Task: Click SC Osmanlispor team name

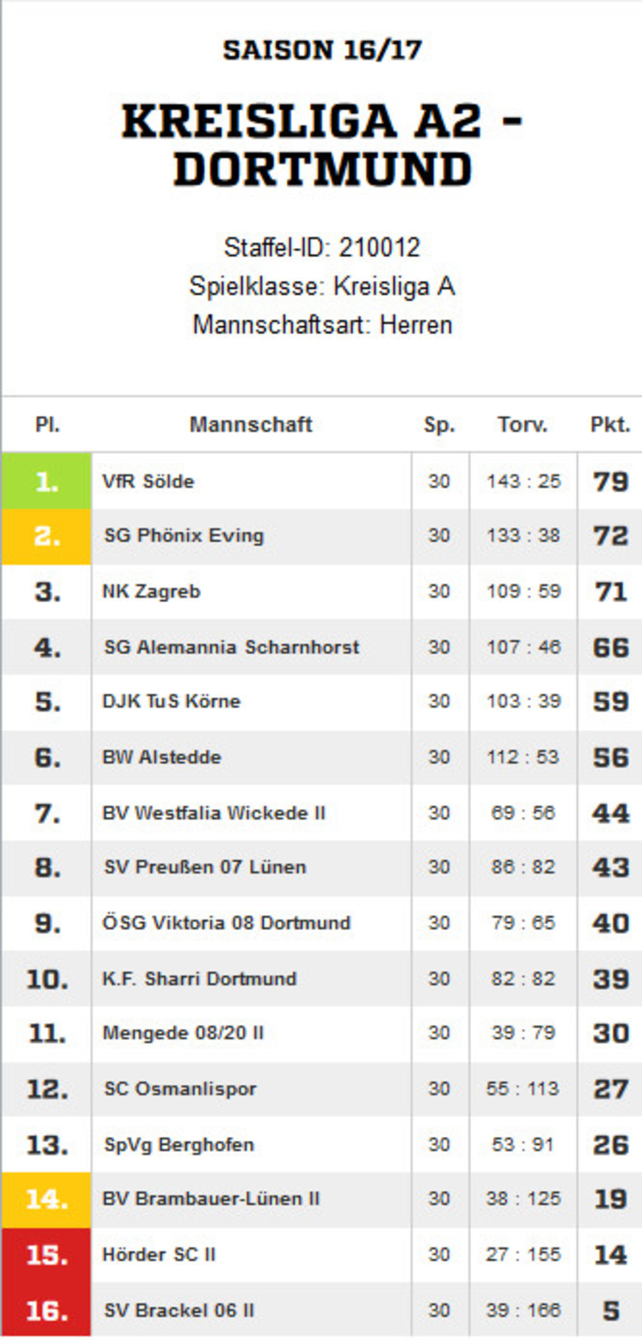Action: coord(180,1089)
